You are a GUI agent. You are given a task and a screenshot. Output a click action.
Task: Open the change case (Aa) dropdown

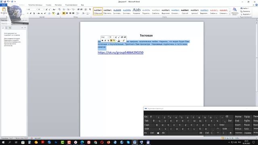54,10
